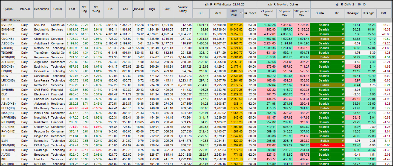Select the CMG(HB) symbol cell
This screenshot has height=166, width=393.
[8, 39]
